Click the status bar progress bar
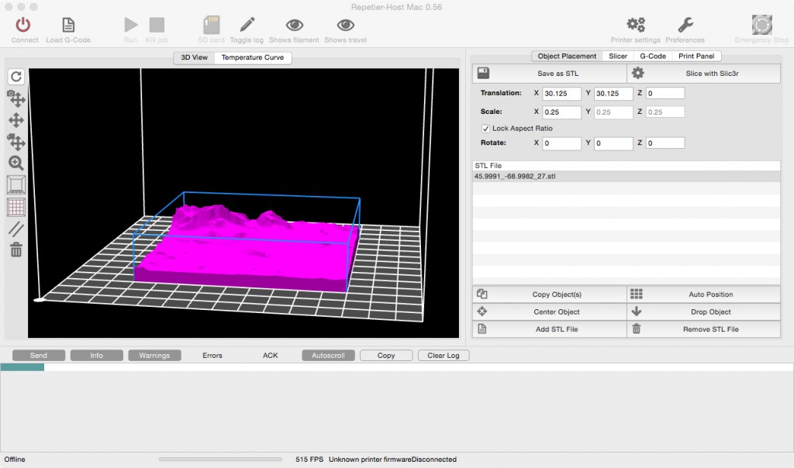Image resolution: width=794 pixels, height=468 pixels. pos(220,459)
